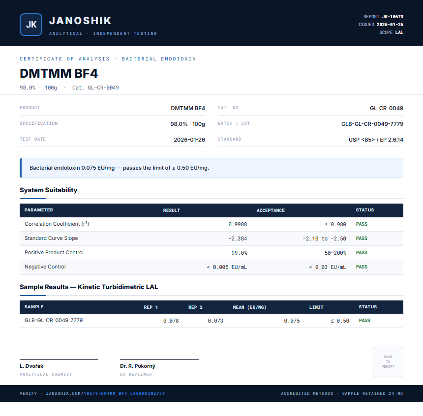Click the RESULT column header
The width and height of the screenshot is (423, 416).
(171, 210)
